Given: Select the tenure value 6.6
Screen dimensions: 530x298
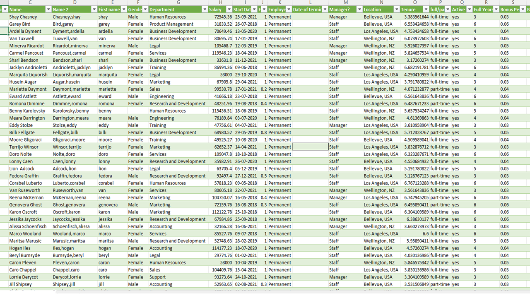Looking at the screenshot, I should 414,234.
